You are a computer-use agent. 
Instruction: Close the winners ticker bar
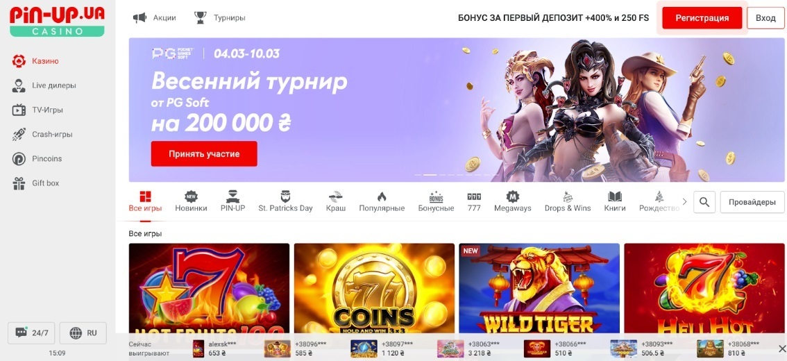781,349
